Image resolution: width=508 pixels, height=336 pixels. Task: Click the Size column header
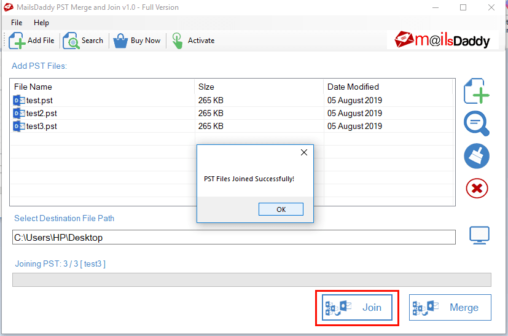[259, 87]
